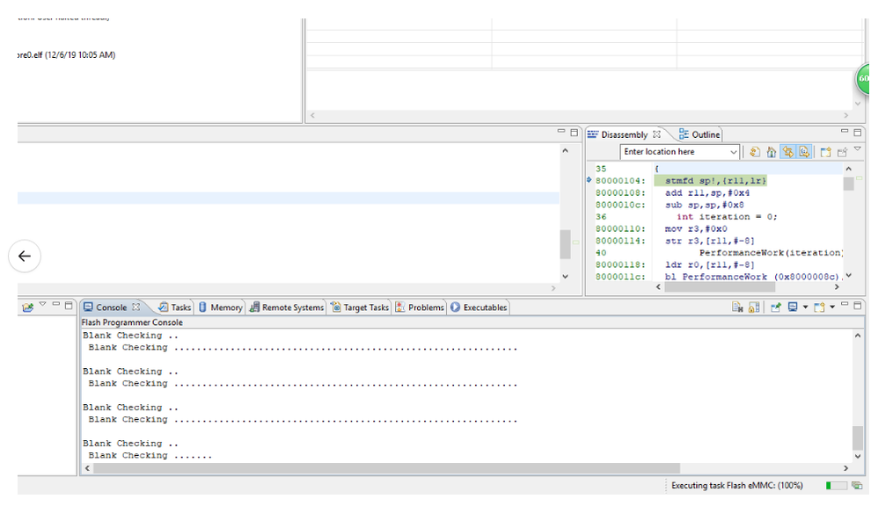
Task: Click the Refresh View icon in Disassembly toolbar
Action: point(755,152)
